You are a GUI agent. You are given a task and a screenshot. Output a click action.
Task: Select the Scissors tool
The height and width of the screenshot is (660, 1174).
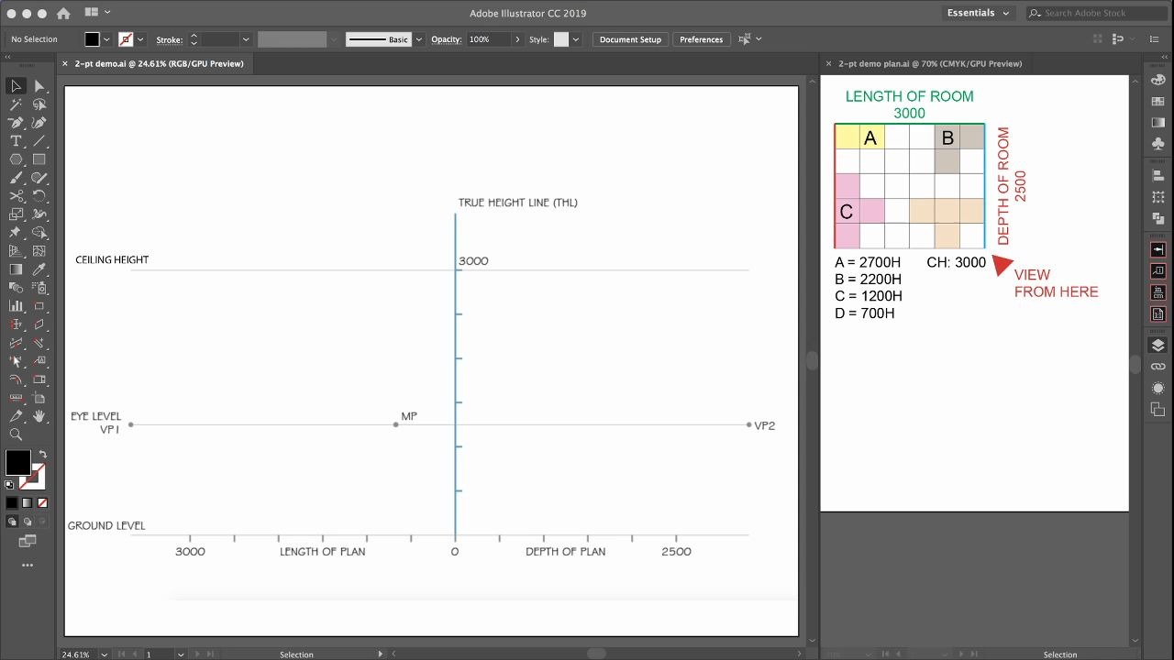(x=16, y=196)
